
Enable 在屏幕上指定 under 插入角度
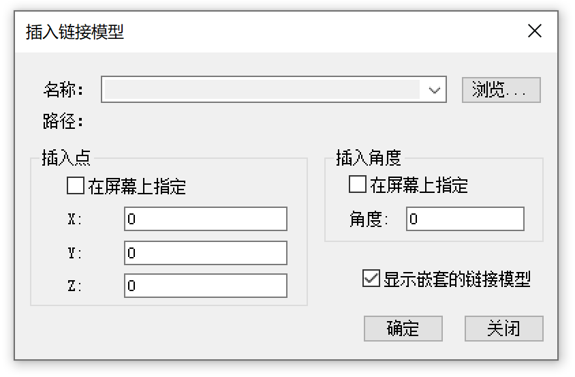[357, 184]
